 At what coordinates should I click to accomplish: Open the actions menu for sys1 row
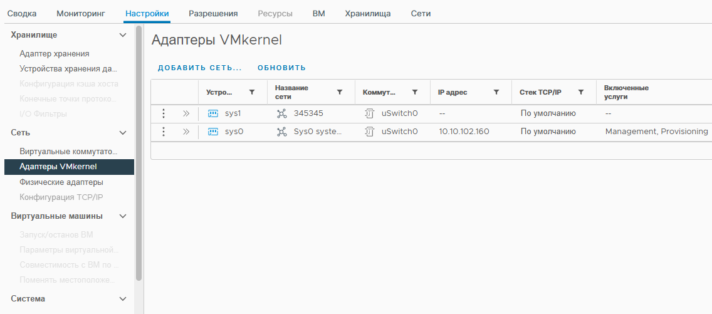[164, 113]
